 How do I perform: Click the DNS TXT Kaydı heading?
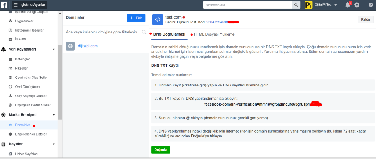[x=165, y=65]
